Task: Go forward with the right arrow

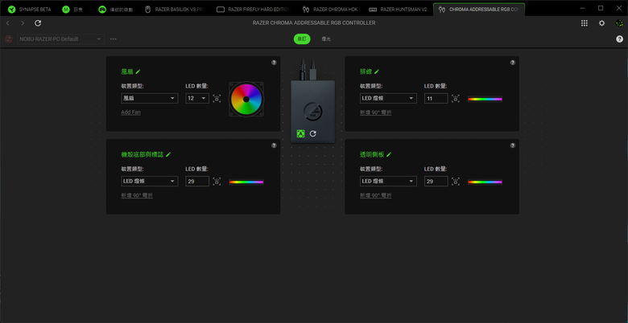Action: point(23,23)
